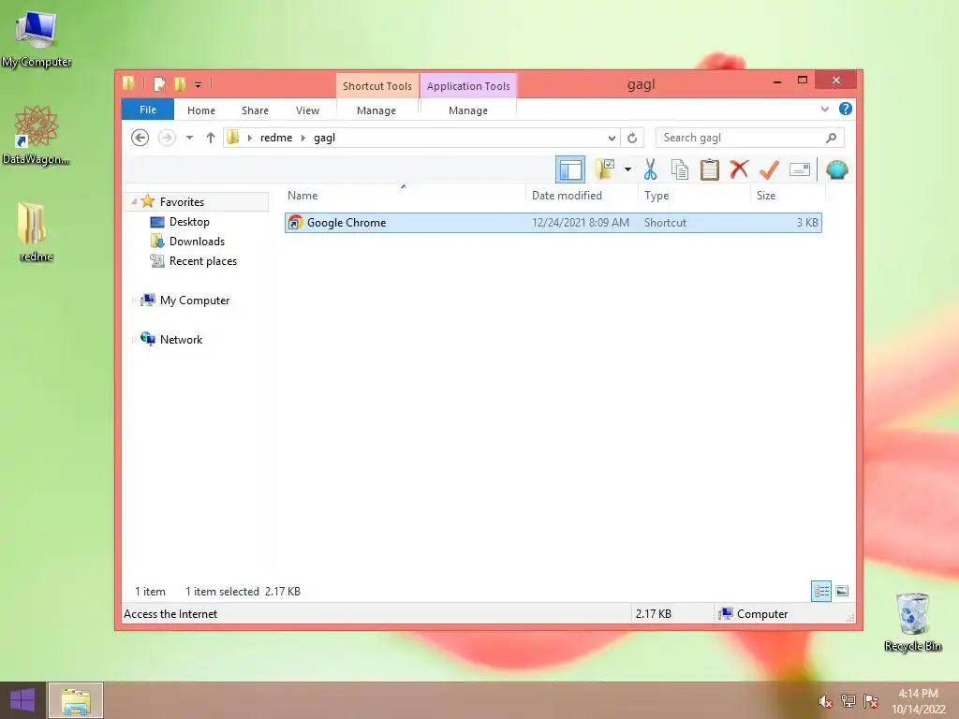Select My Computer in navigation pane

tap(195, 301)
